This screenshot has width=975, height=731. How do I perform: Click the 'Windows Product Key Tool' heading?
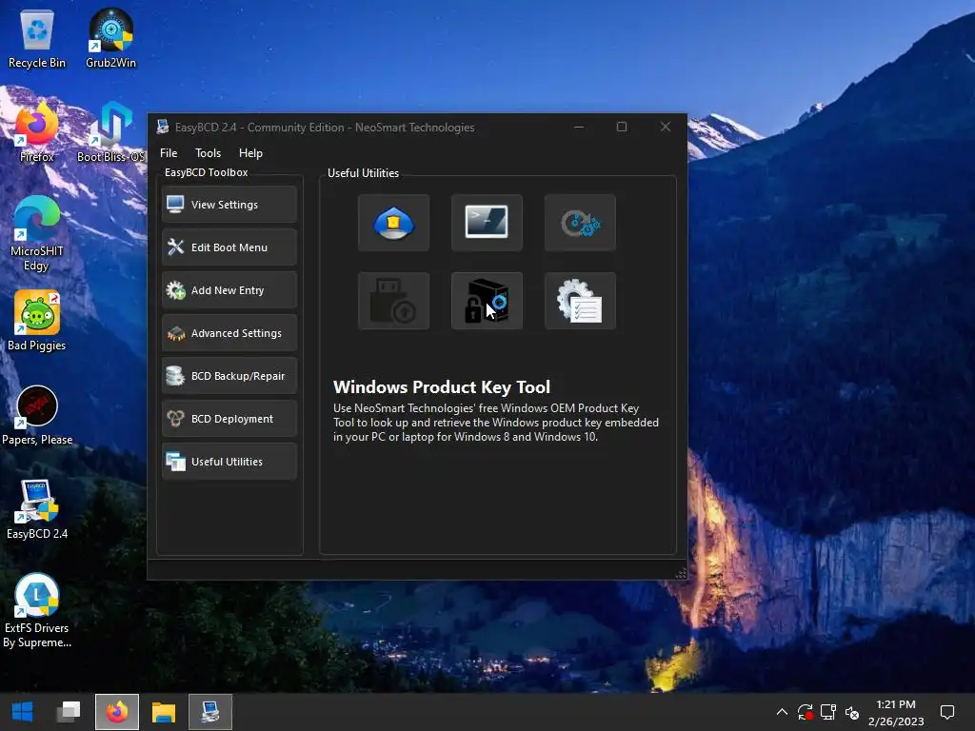pyautogui.click(x=442, y=387)
